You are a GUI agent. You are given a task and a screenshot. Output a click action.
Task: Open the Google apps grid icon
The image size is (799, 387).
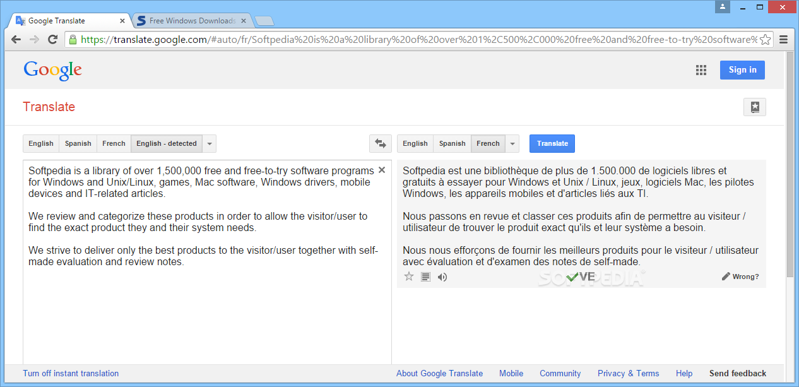coord(701,70)
